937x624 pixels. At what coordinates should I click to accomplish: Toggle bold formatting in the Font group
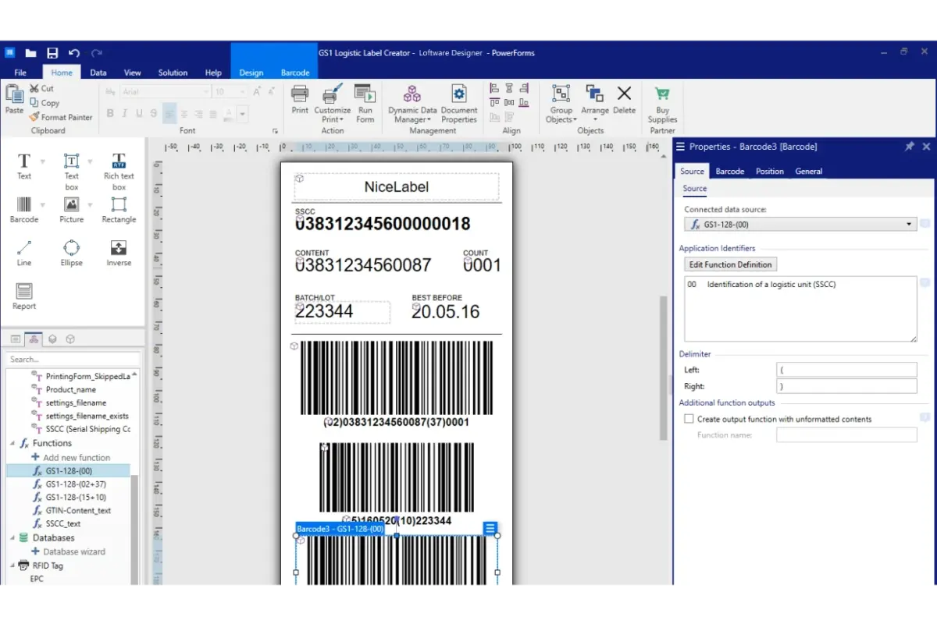pos(110,115)
